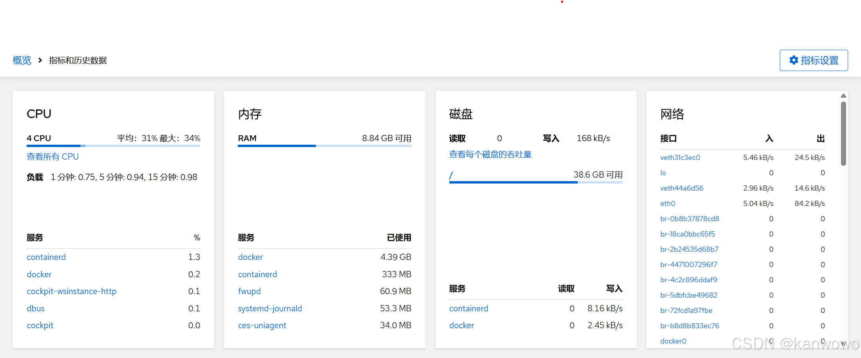
Task: Select the docker service under CPU usage
Action: pos(39,274)
